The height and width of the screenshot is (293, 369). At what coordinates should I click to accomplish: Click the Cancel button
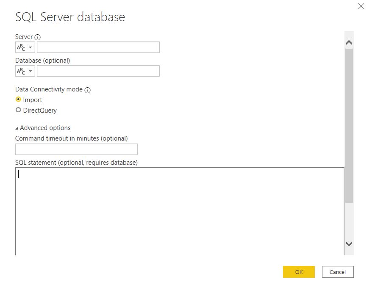(x=338, y=272)
